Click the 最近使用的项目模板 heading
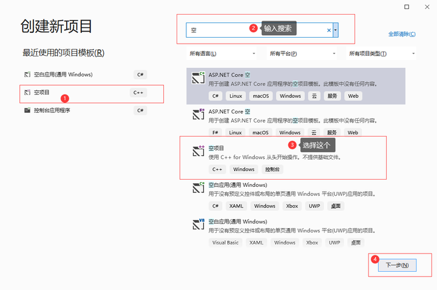This screenshot has height=290, width=437. coord(63,53)
